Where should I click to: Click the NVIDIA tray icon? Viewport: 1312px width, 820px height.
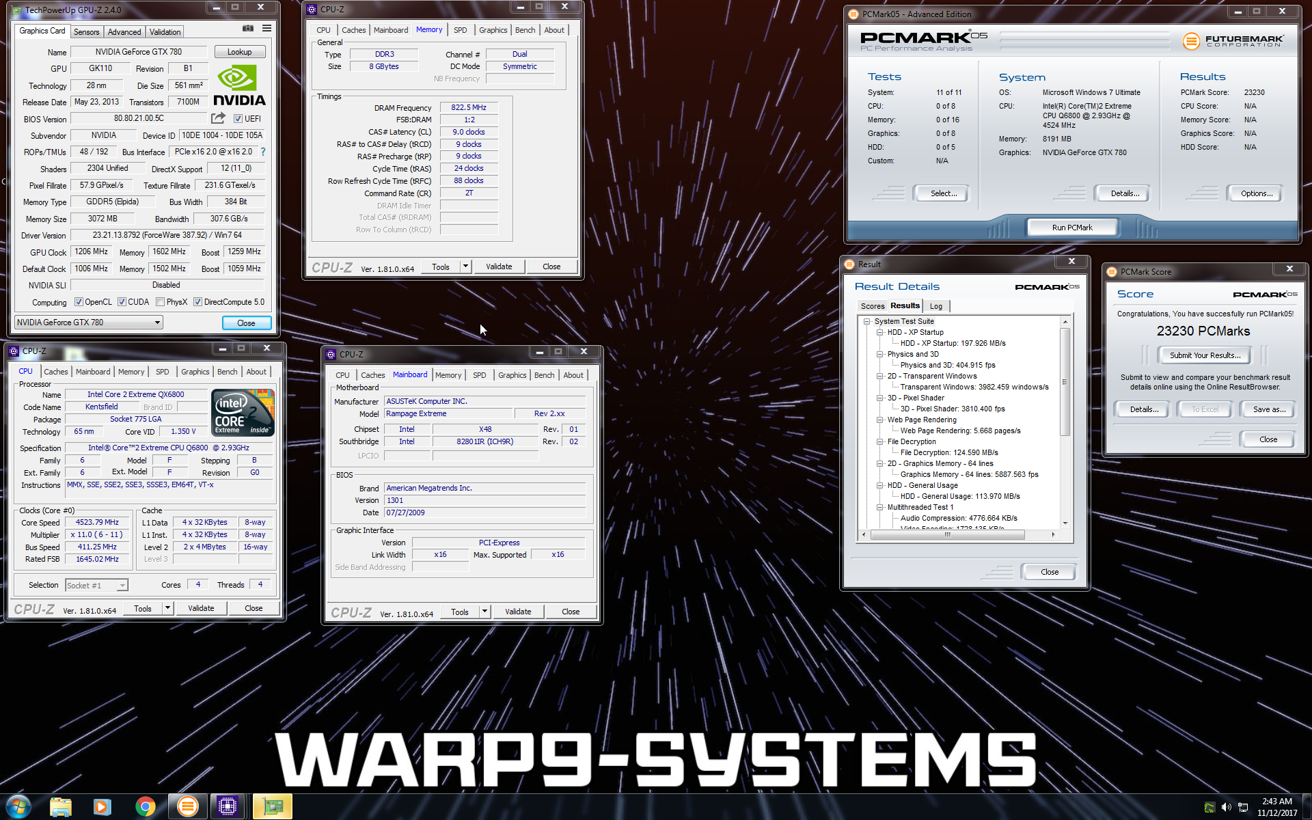point(1209,807)
